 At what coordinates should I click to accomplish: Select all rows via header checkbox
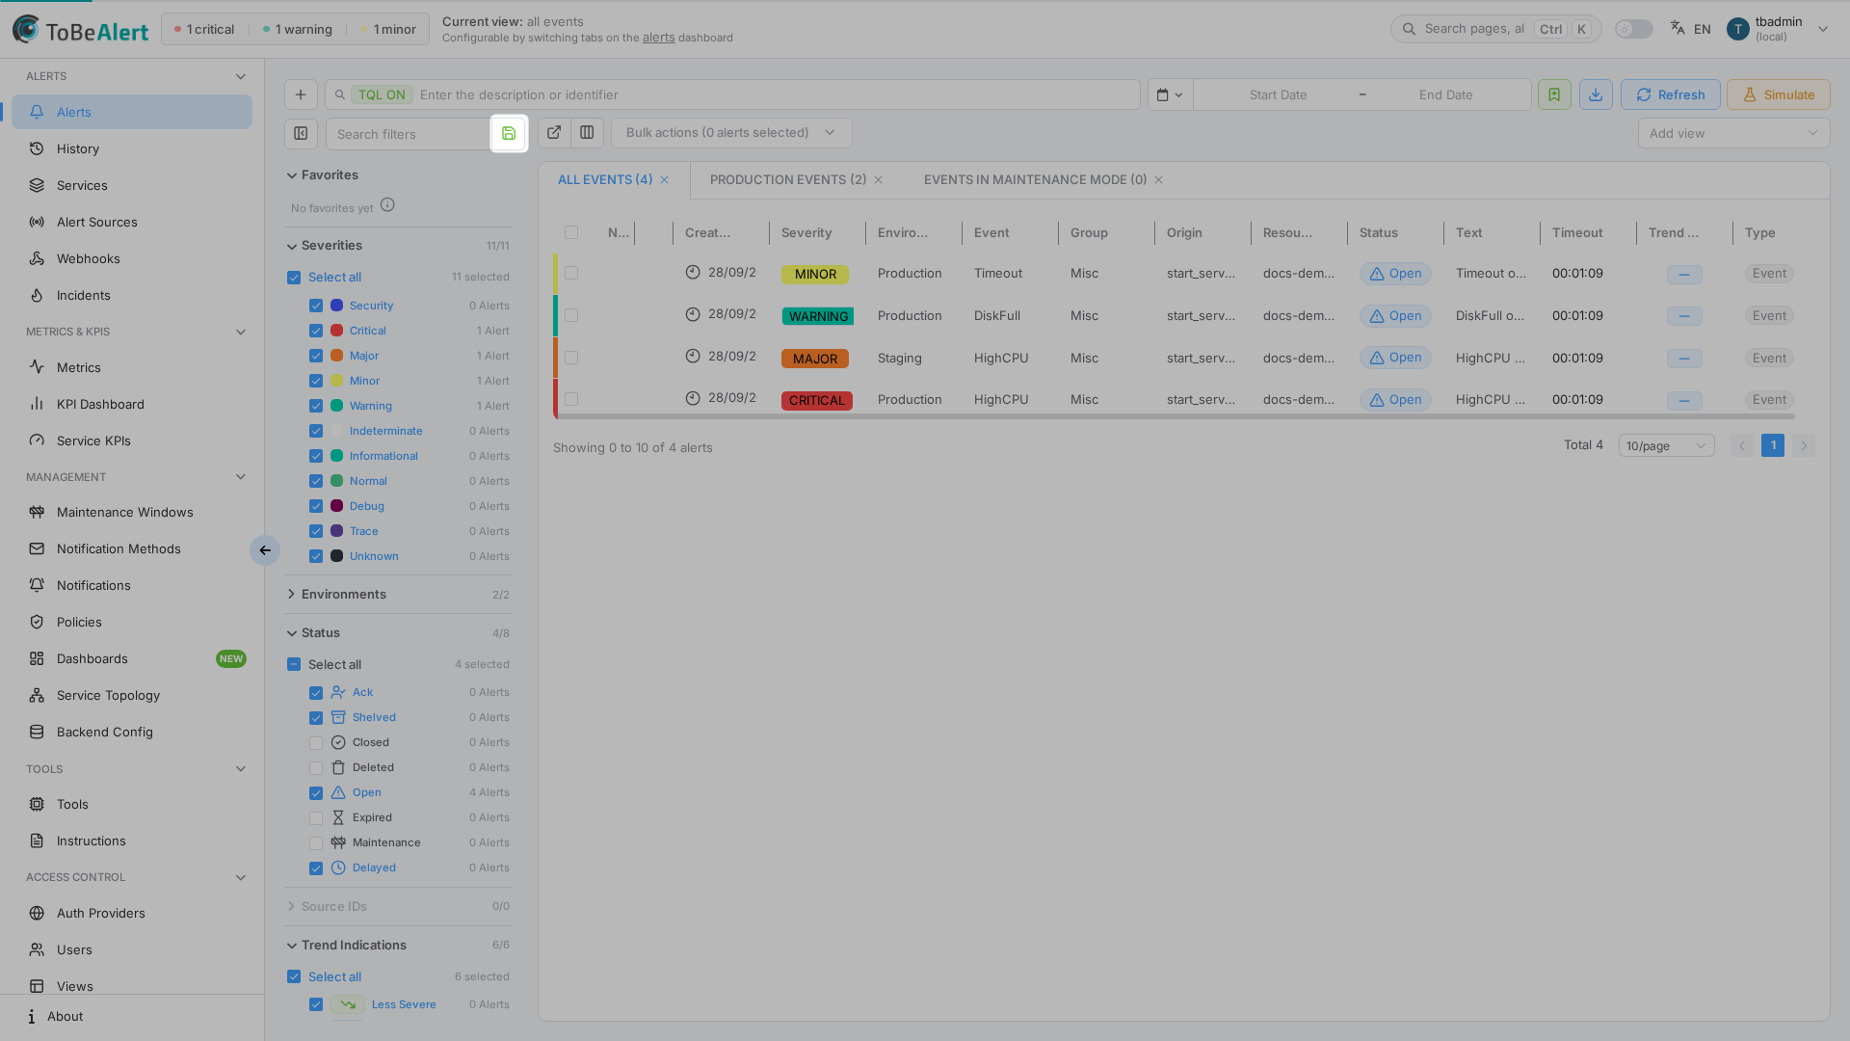tap(571, 232)
